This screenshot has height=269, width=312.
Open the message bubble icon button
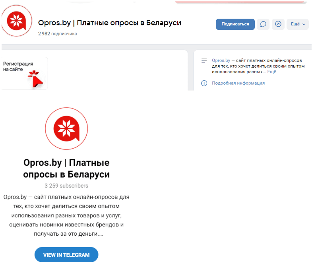coord(263,24)
